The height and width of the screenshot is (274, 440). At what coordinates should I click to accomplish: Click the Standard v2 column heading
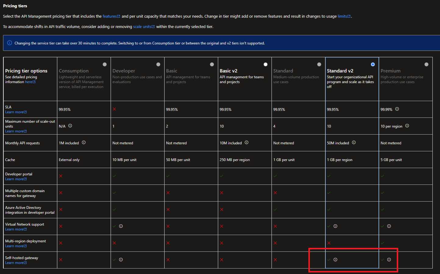tap(340, 71)
